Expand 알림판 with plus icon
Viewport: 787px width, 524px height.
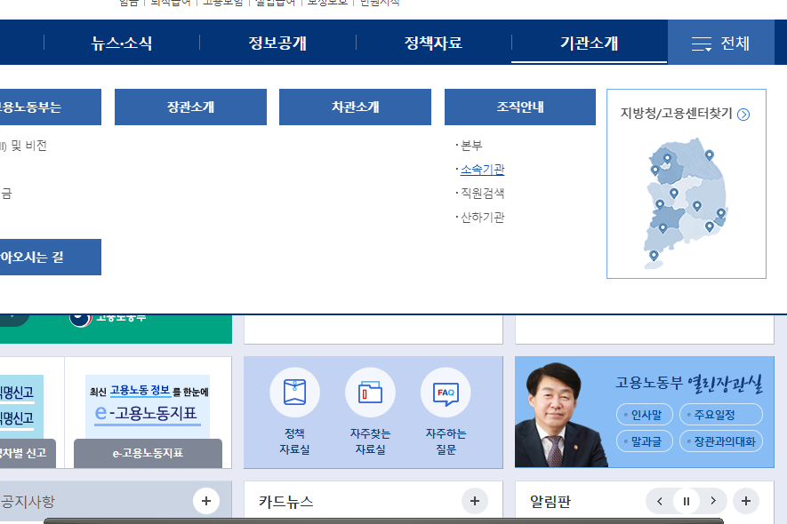coord(746,500)
